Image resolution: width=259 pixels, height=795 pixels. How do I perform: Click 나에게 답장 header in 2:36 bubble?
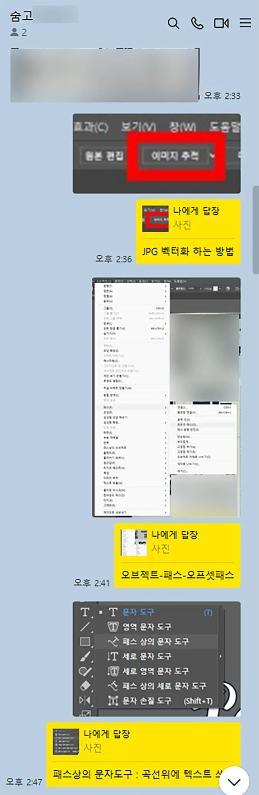196,211
